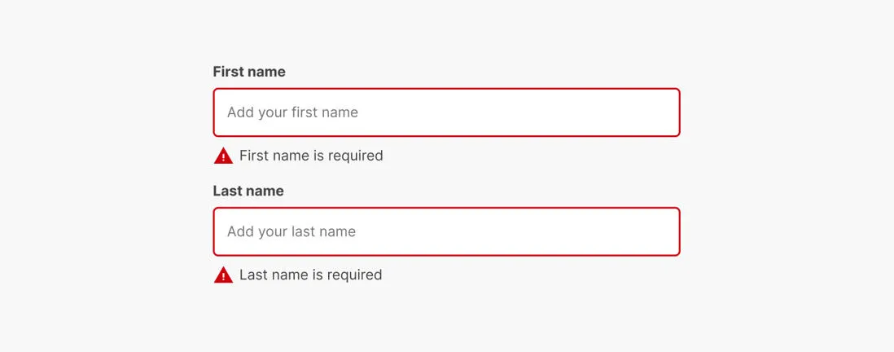
Task: Click the warning icon beside first name error
Action: coord(223,156)
